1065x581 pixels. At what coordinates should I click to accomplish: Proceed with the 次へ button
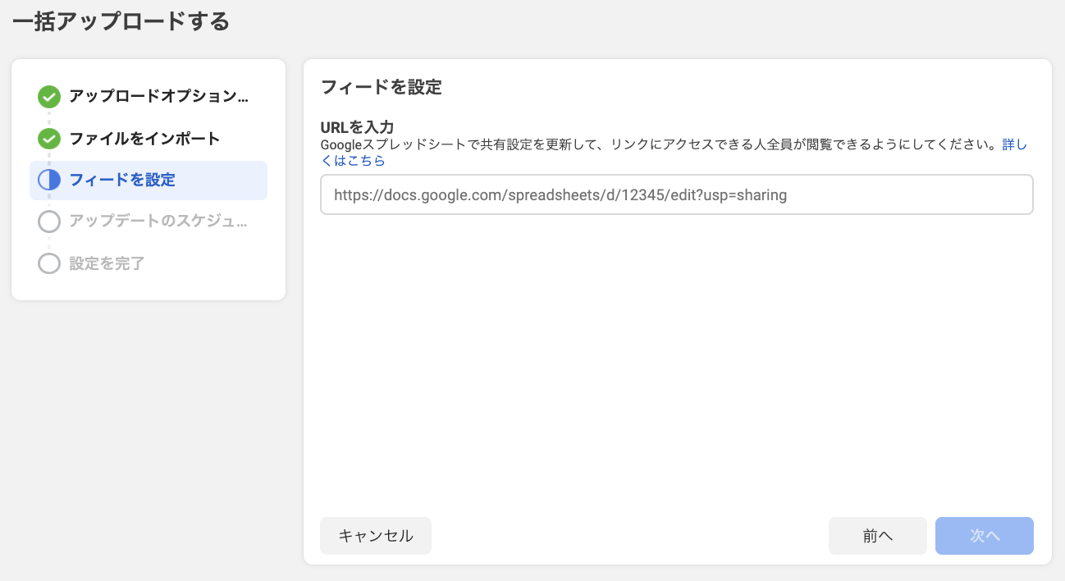(984, 536)
